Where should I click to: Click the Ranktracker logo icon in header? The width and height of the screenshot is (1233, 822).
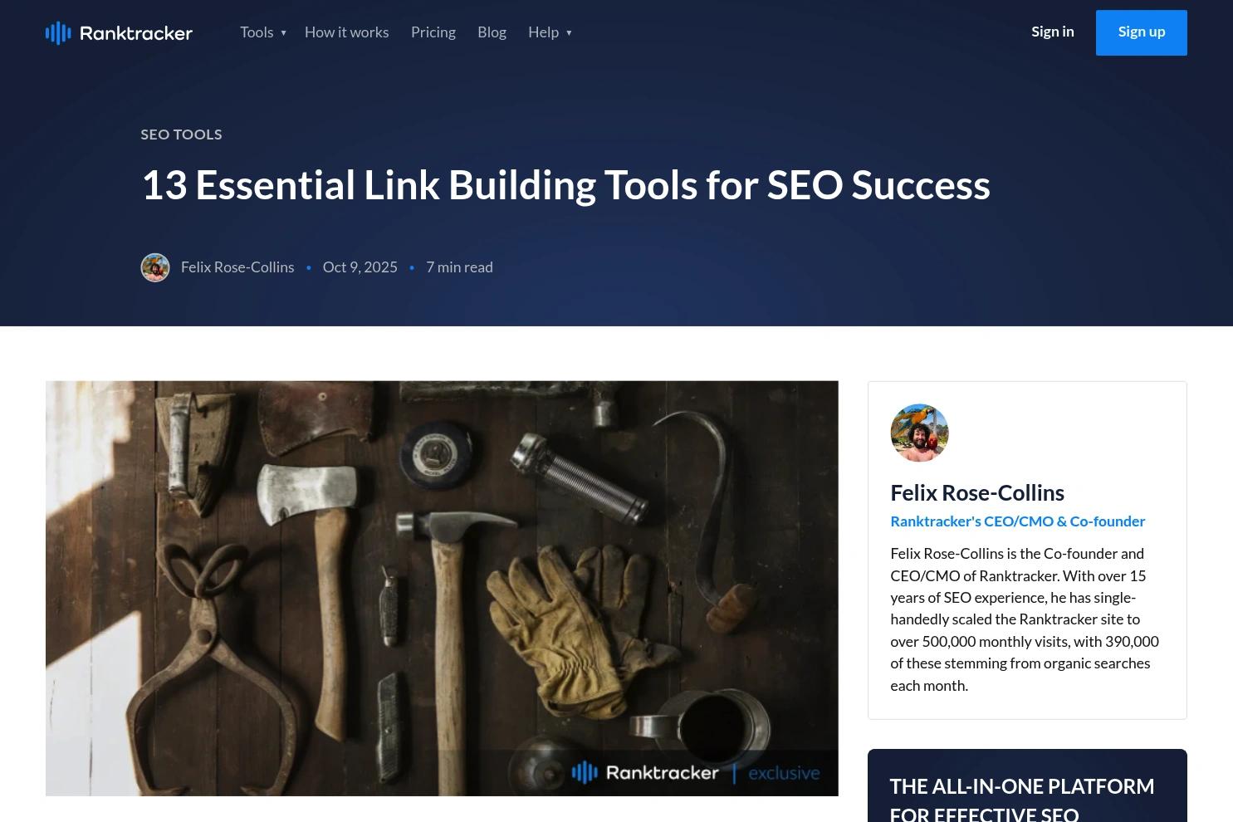tap(58, 33)
